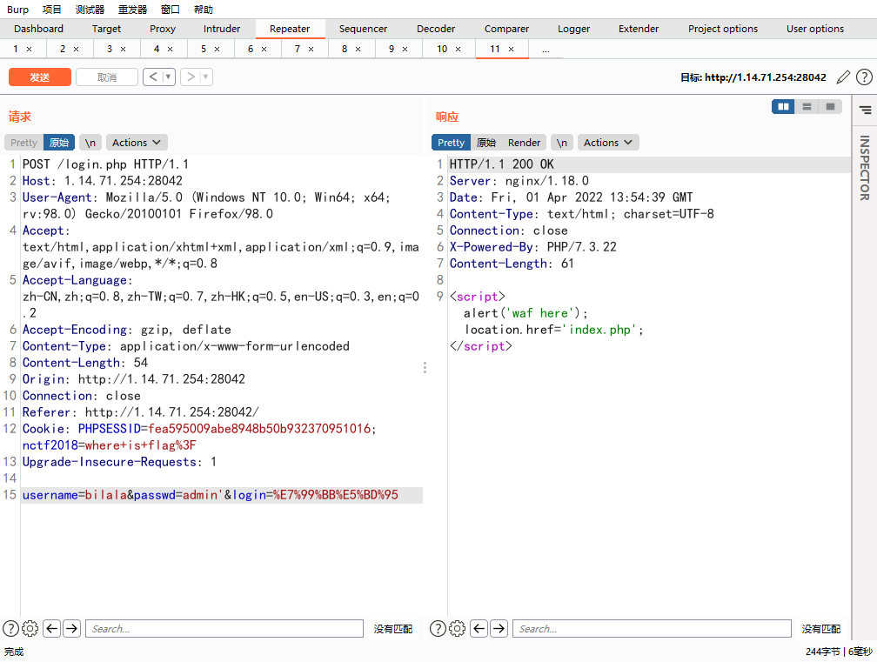Image resolution: width=877 pixels, height=662 pixels.
Task: Open the request Actions dropdown
Action: 137,143
